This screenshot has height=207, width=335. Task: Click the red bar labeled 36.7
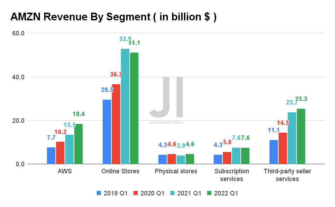tap(116, 123)
